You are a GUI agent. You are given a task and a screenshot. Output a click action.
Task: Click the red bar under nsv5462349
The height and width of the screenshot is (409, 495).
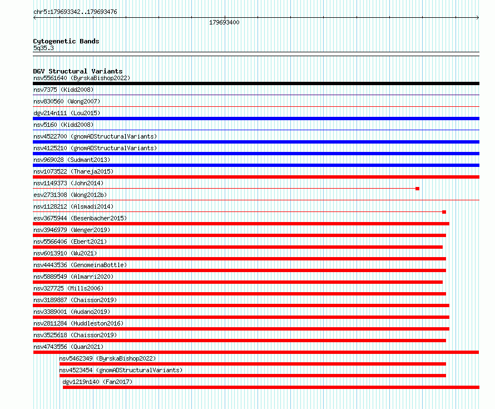tap(253, 364)
